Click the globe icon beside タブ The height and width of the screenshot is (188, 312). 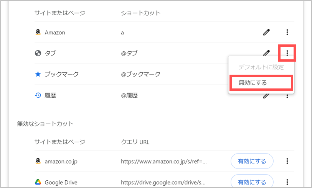coord(38,53)
